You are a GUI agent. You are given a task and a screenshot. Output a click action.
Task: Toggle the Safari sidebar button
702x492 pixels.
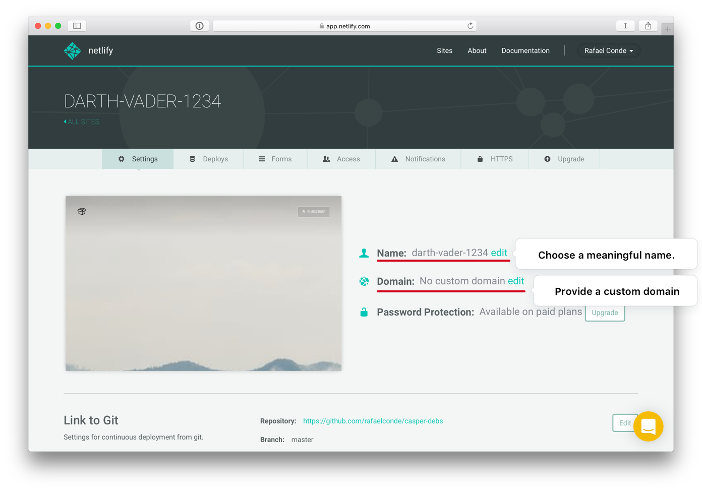(77, 26)
